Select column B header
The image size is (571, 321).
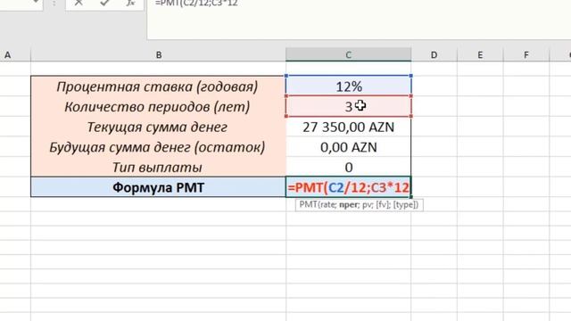159,55
